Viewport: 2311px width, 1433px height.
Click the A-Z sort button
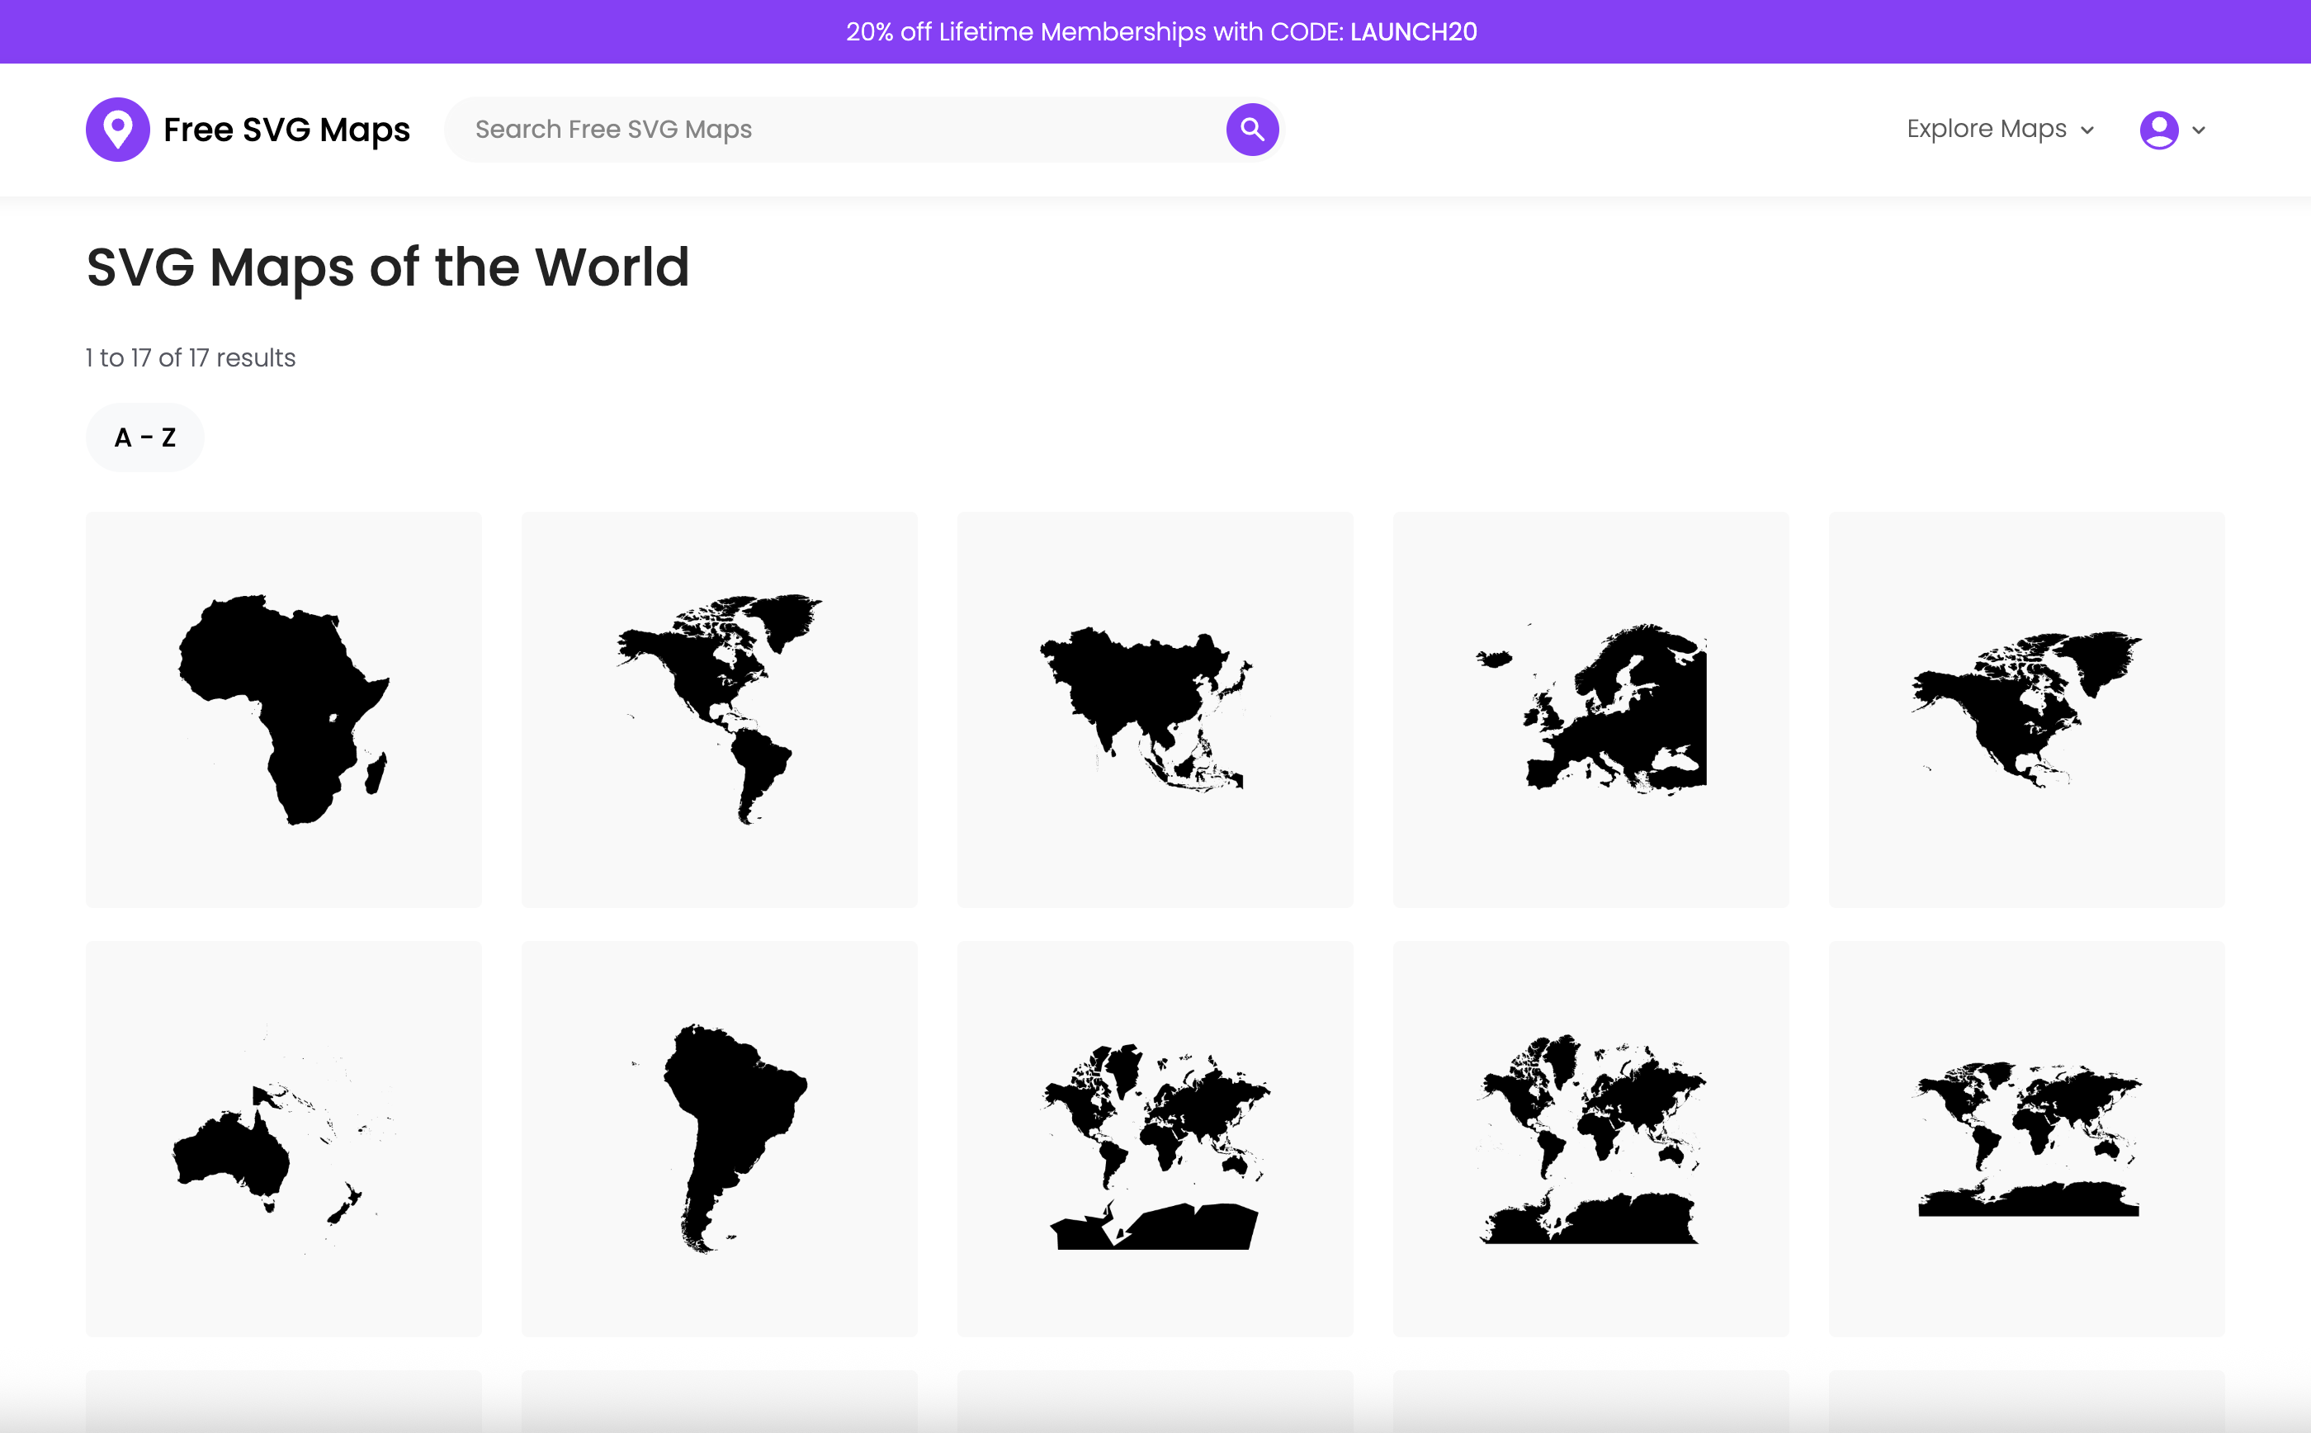tap(145, 437)
